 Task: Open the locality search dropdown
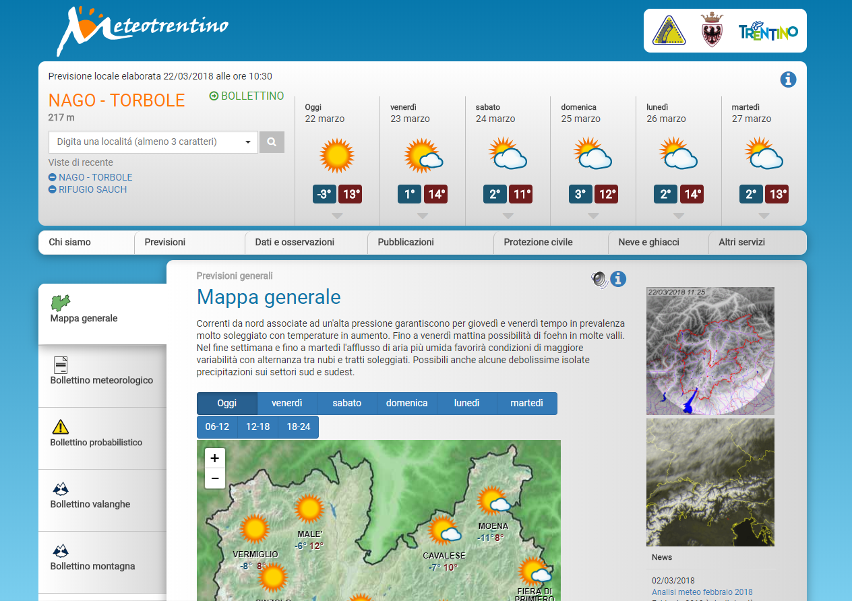coord(153,142)
